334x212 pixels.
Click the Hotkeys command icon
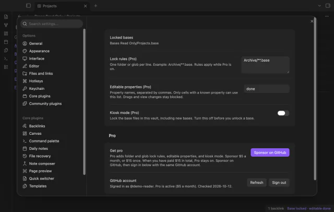click(25, 81)
